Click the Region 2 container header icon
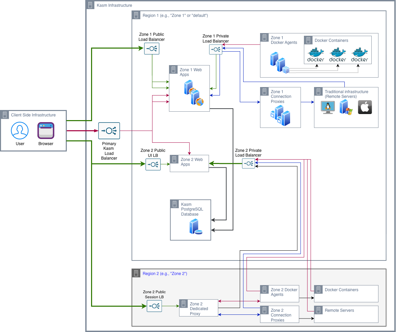The height and width of the screenshot is (332, 396). click(136, 273)
